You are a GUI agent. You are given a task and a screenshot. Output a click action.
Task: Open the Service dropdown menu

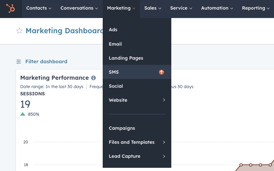181,8
